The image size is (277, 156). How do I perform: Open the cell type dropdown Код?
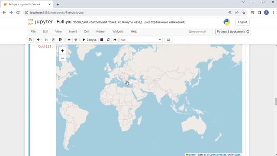point(141,40)
